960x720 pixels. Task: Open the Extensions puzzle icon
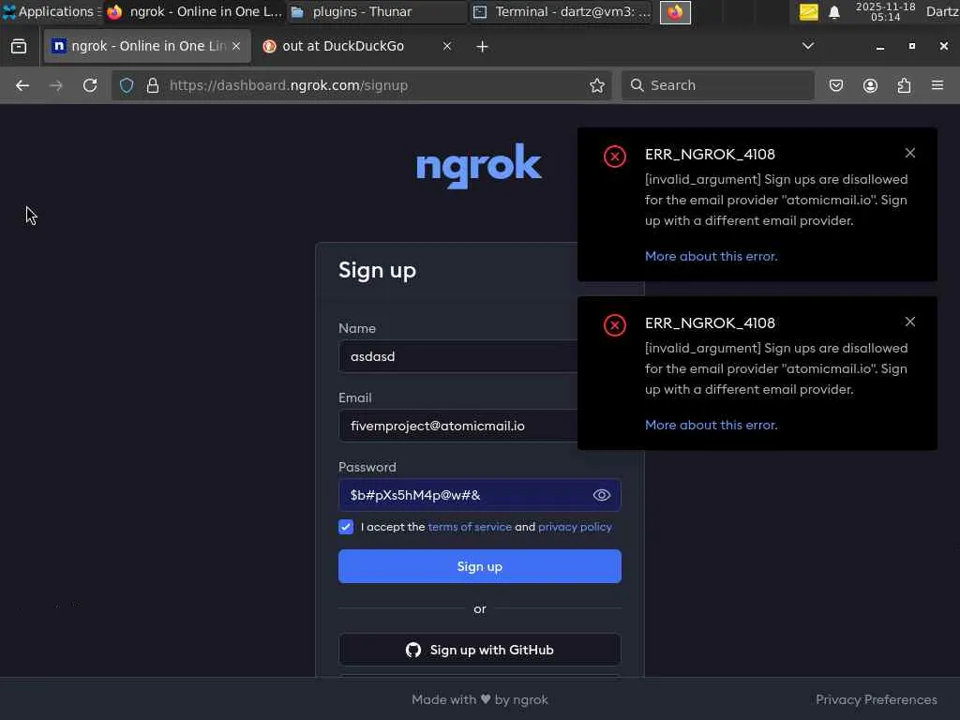(x=904, y=85)
